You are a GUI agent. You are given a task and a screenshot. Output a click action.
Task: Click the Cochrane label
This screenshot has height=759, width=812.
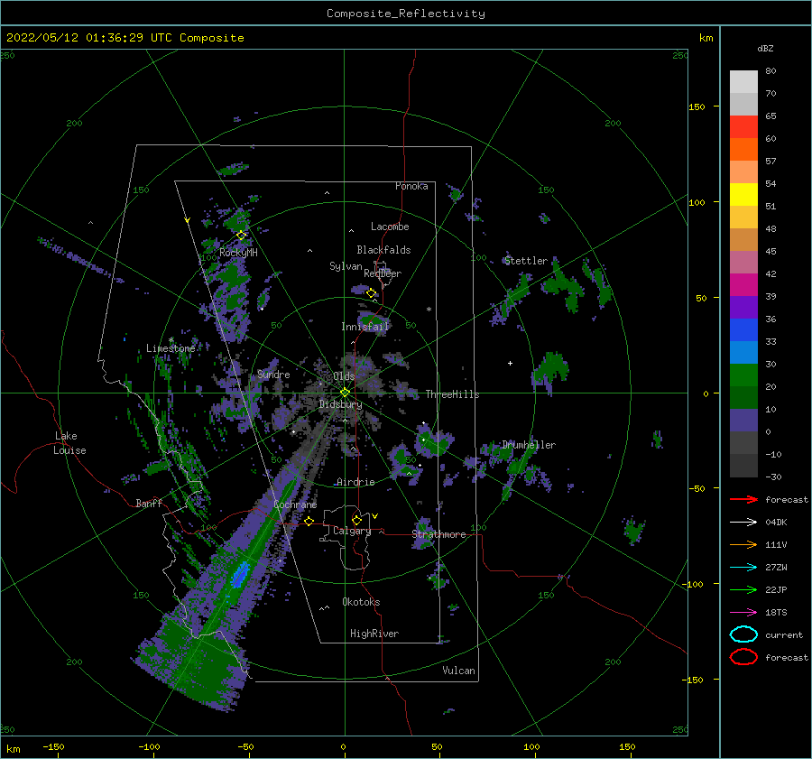(x=295, y=504)
